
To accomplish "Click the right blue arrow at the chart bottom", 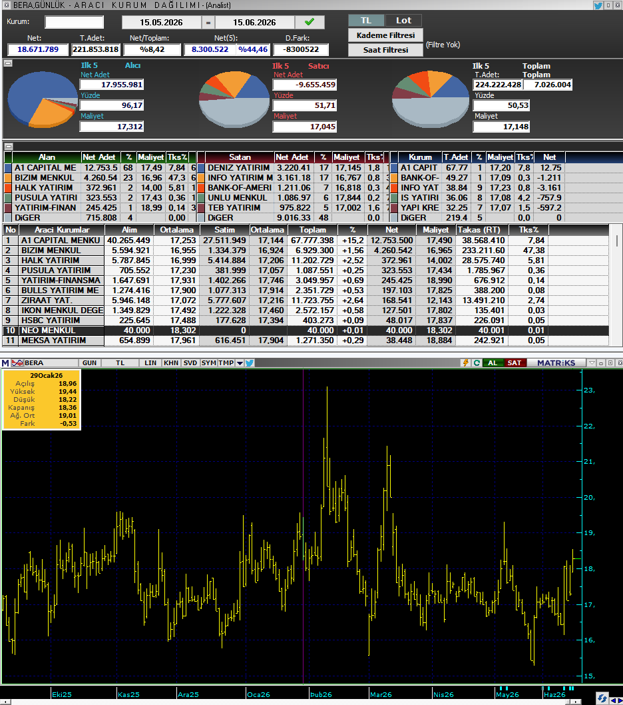I will tap(620, 700).
